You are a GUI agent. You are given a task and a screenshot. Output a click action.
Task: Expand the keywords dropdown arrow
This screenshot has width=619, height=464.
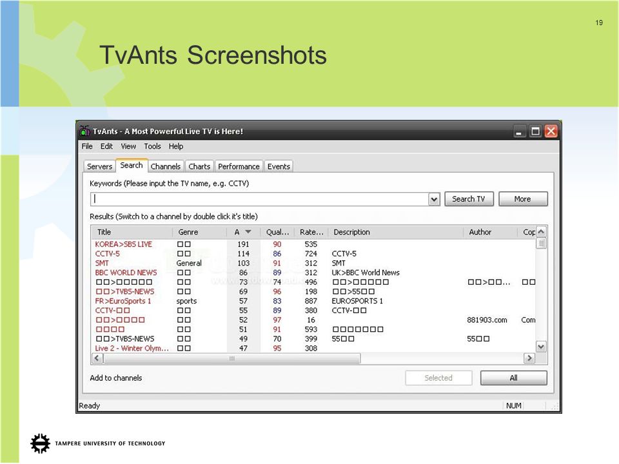pyautogui.click(x=434, y=200)
